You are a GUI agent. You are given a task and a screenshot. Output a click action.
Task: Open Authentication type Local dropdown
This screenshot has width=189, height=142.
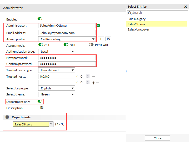point(57,52)
